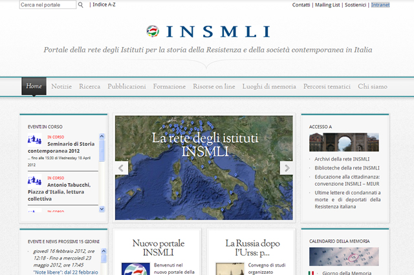Click the Accesso a arch photo thumbnail
Image resolution: width=414 pixels, height=275 pixels.
pos(344,142)
